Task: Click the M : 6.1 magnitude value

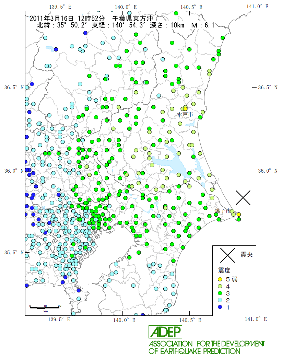Action: coord(203,25)
